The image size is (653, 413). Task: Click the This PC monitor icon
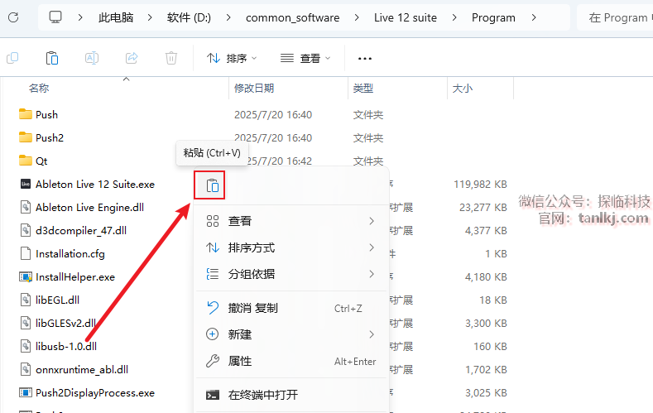(55, 17)
